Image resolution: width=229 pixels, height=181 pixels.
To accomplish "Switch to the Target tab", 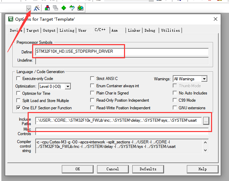I will [32, 30].
